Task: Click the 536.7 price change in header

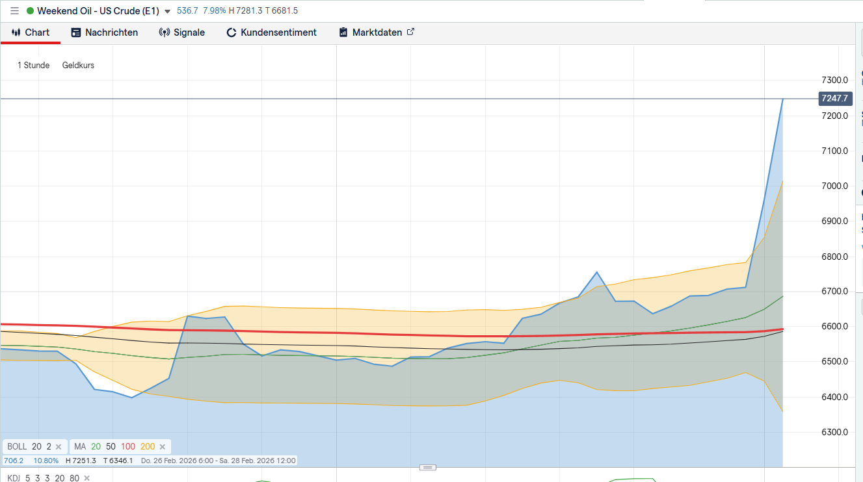Action: point(187,11)
